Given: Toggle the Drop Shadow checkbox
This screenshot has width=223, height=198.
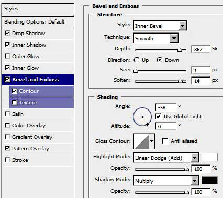Looking at the screenshot, I should pos(7,33).
